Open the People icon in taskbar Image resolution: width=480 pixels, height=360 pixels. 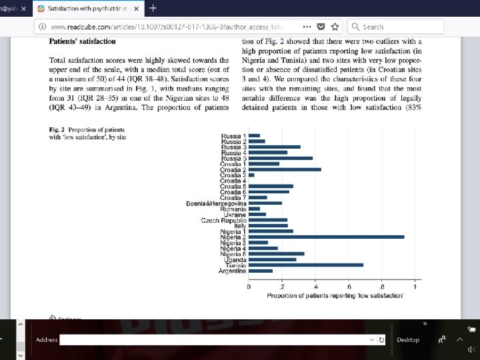[x=442, y=339]
